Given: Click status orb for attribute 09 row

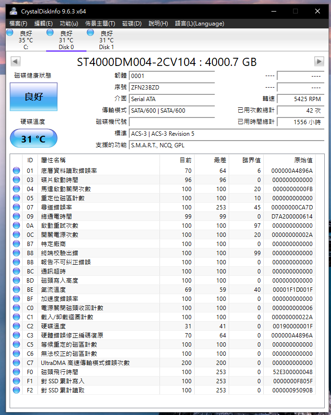Looking at the screenshot, I should 16,216.
